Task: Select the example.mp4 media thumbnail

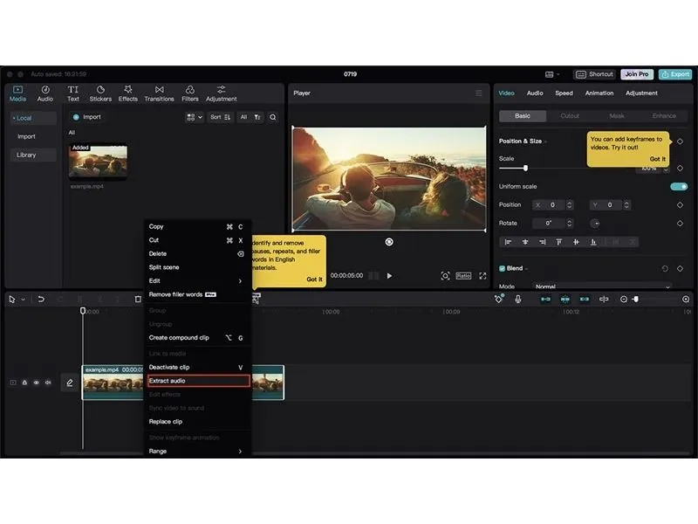Action: click(98, 161)
